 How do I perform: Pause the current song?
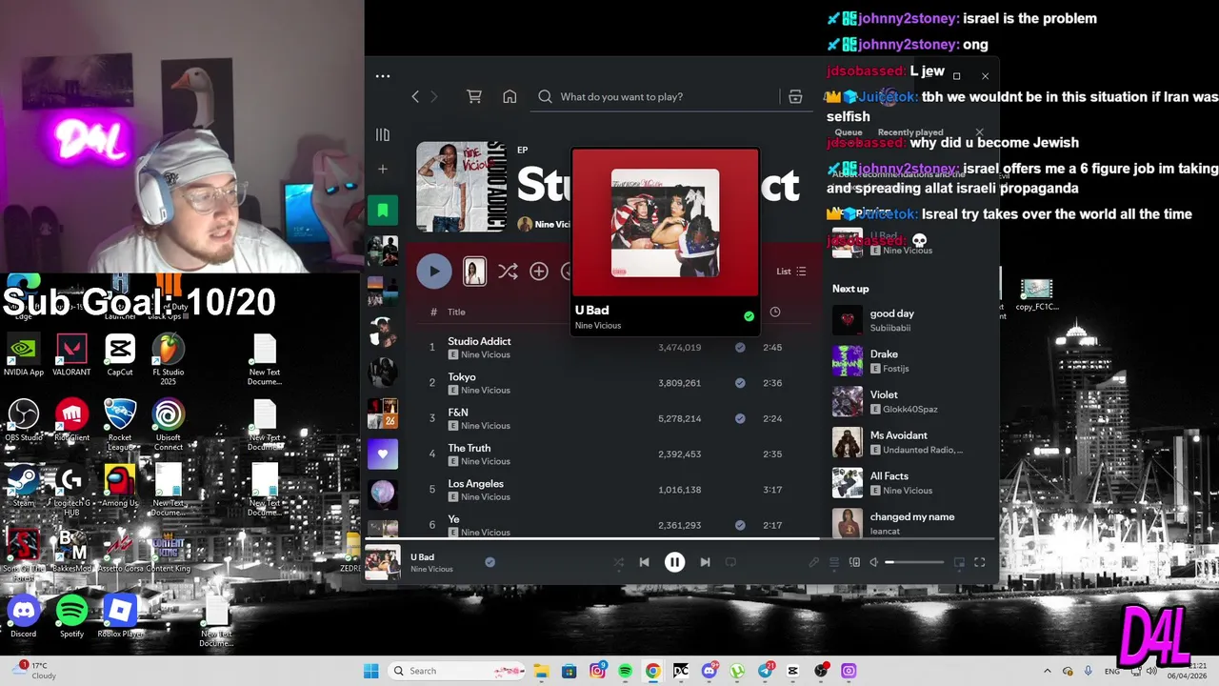[x=674, y=562]
